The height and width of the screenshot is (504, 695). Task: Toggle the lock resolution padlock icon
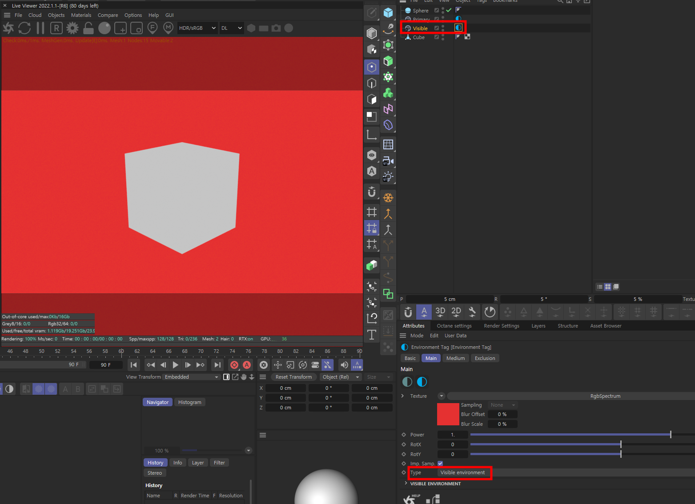pos(88,28)
